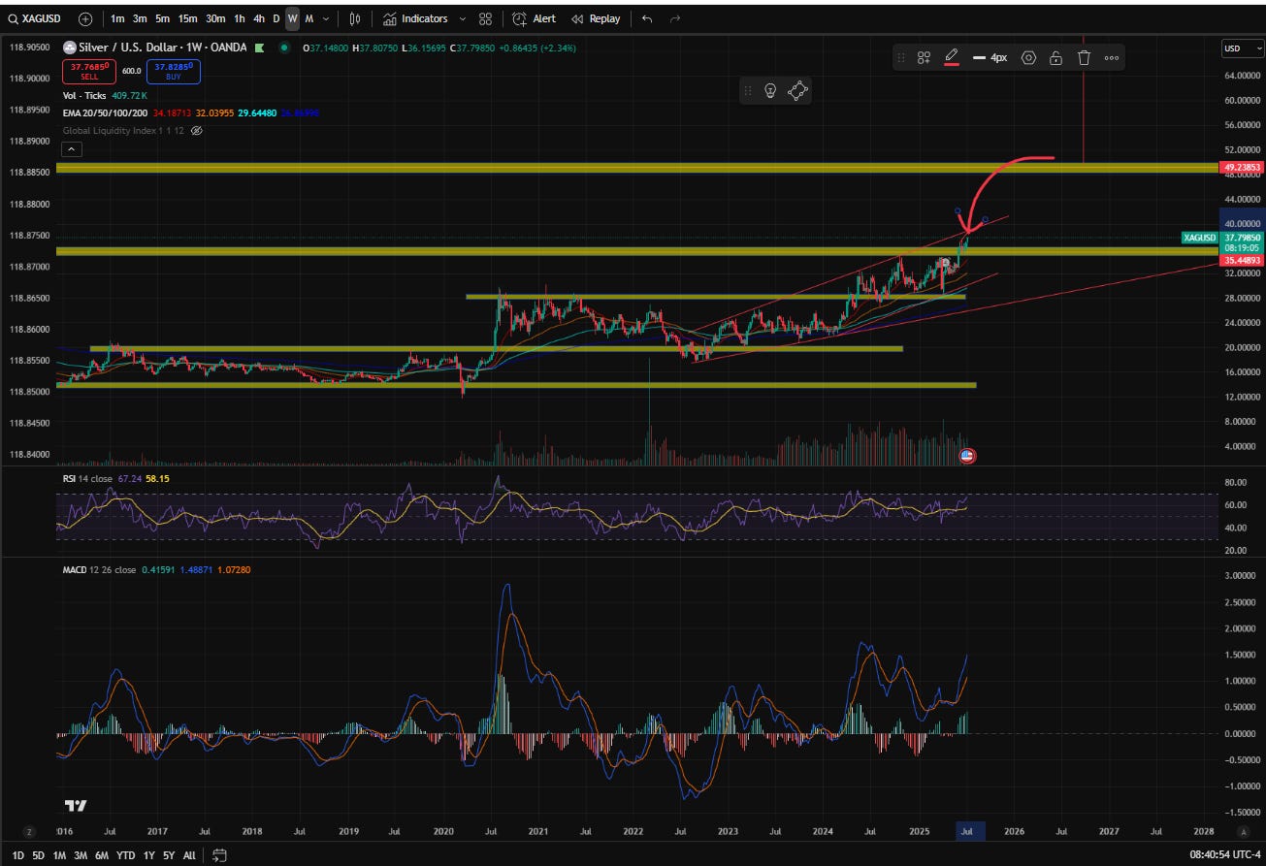Screen dimensions: 1266x866
Task: Open more options ellipsis in drawing toolbar
Action: [1112, 57]
